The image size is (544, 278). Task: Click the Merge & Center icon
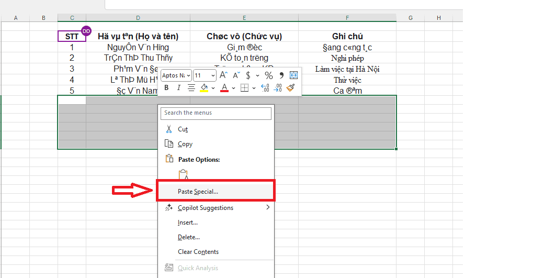293,75
